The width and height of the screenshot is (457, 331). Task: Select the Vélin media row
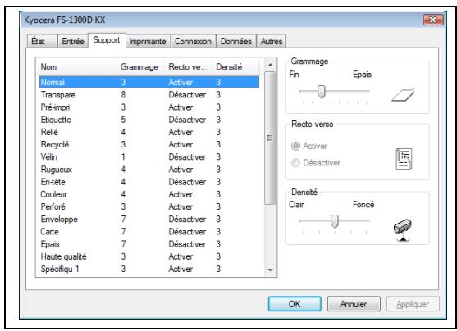pyautogui.click(x=149, y=157)
